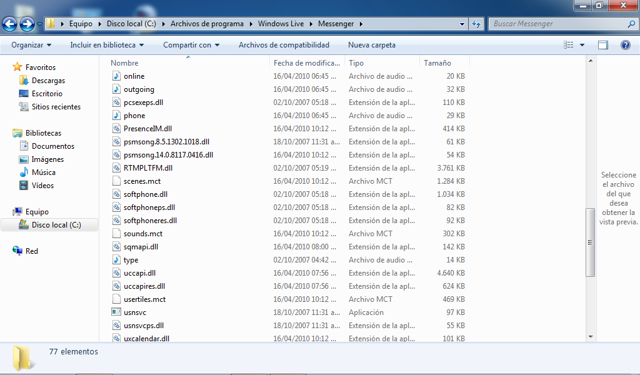Open Help with the question mark icon
Image resolution: width=640 pixels, height=375 pixels.
click(x=625, y=45)
